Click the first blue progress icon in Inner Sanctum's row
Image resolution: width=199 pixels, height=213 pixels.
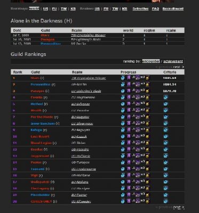point(123,124)
